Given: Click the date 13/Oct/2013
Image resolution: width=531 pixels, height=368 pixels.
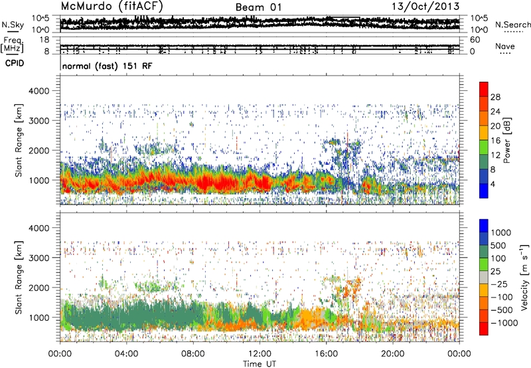Looking at the screenshot, I should 425,6.
